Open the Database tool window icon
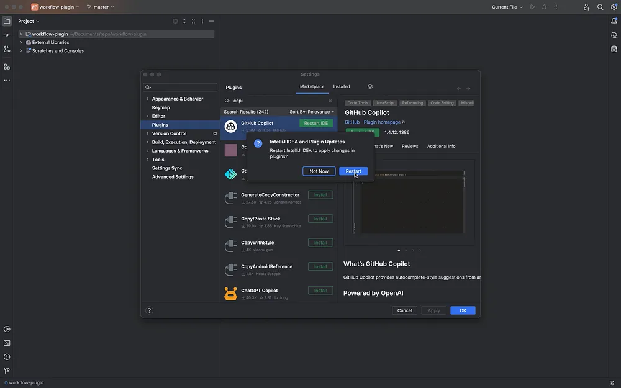621x388 pixels. 614,49
